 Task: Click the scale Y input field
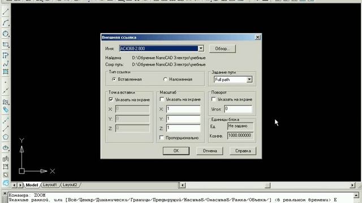click(x=183, y=119)
